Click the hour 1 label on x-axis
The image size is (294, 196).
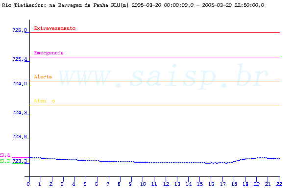click(x=40, y=184)
